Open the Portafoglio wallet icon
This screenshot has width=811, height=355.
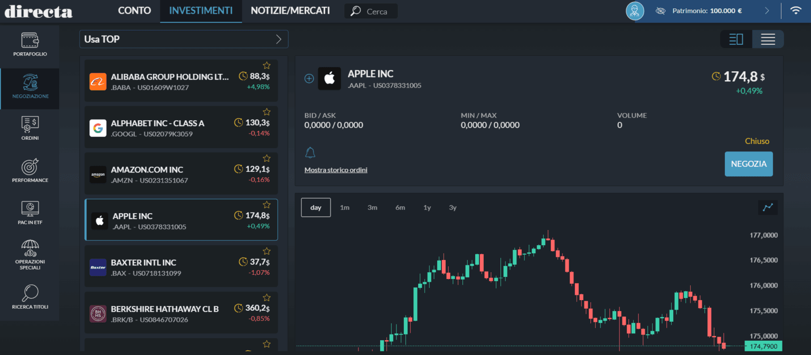30,41
